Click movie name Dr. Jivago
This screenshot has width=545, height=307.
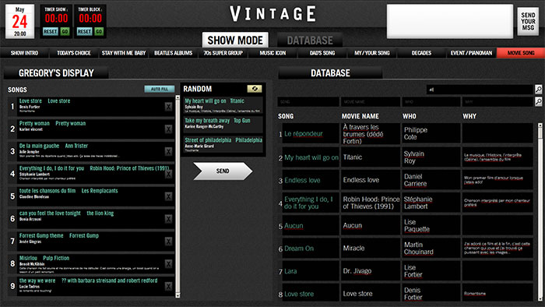tap(357, 271)
